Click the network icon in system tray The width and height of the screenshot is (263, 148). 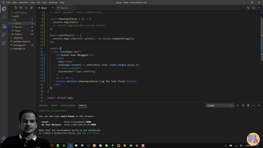pyautogui.click(x=236, y=146)
